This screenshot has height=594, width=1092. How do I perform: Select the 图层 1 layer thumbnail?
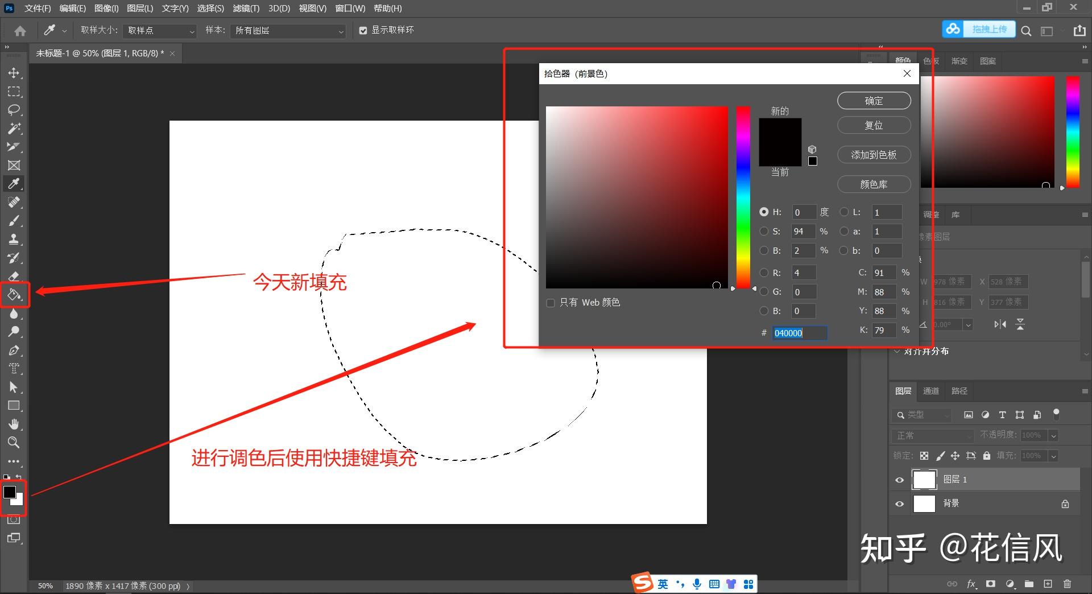click(x=924, y=480)
